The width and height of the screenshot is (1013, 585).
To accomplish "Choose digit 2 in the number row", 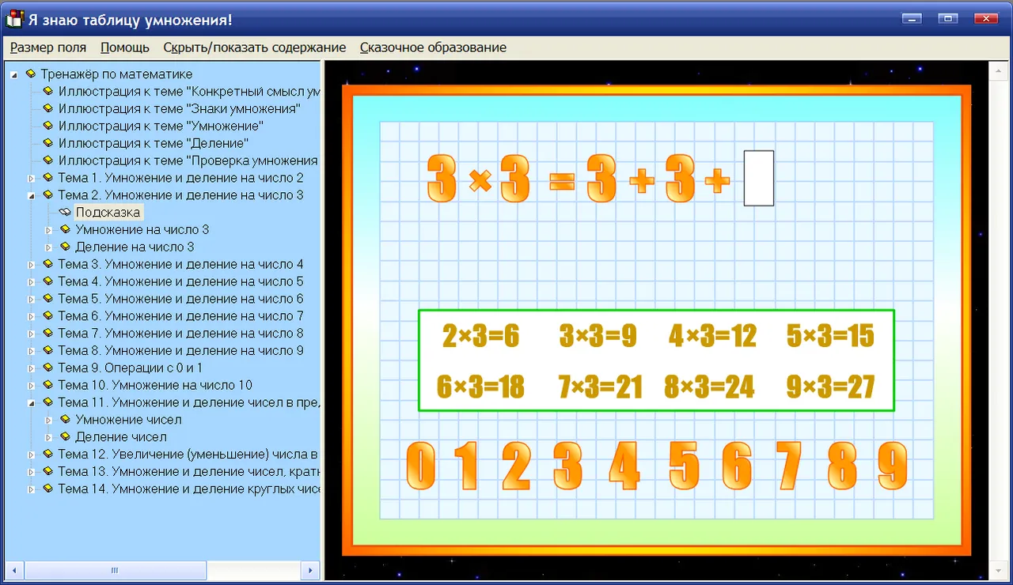I will tap(516, 466).
